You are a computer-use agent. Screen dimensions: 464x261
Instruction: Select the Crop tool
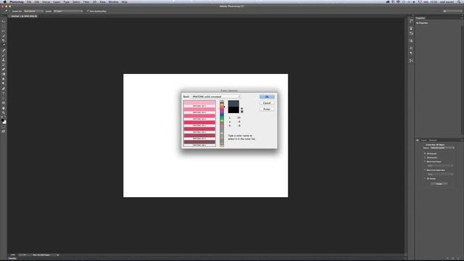(4, 41)
